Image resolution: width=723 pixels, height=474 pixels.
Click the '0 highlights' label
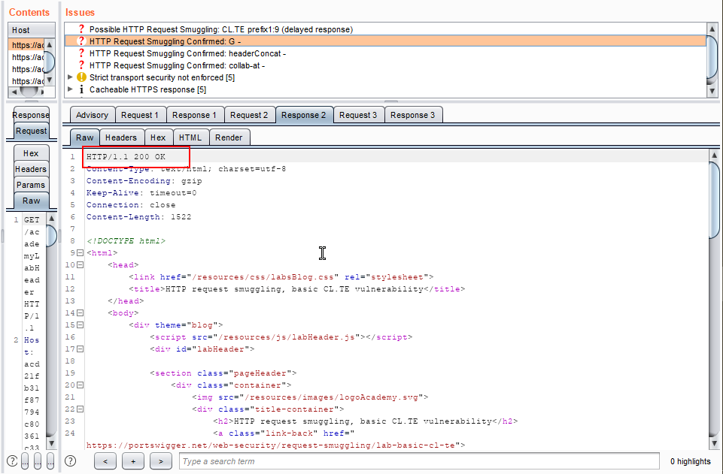(x=690, y=461)
